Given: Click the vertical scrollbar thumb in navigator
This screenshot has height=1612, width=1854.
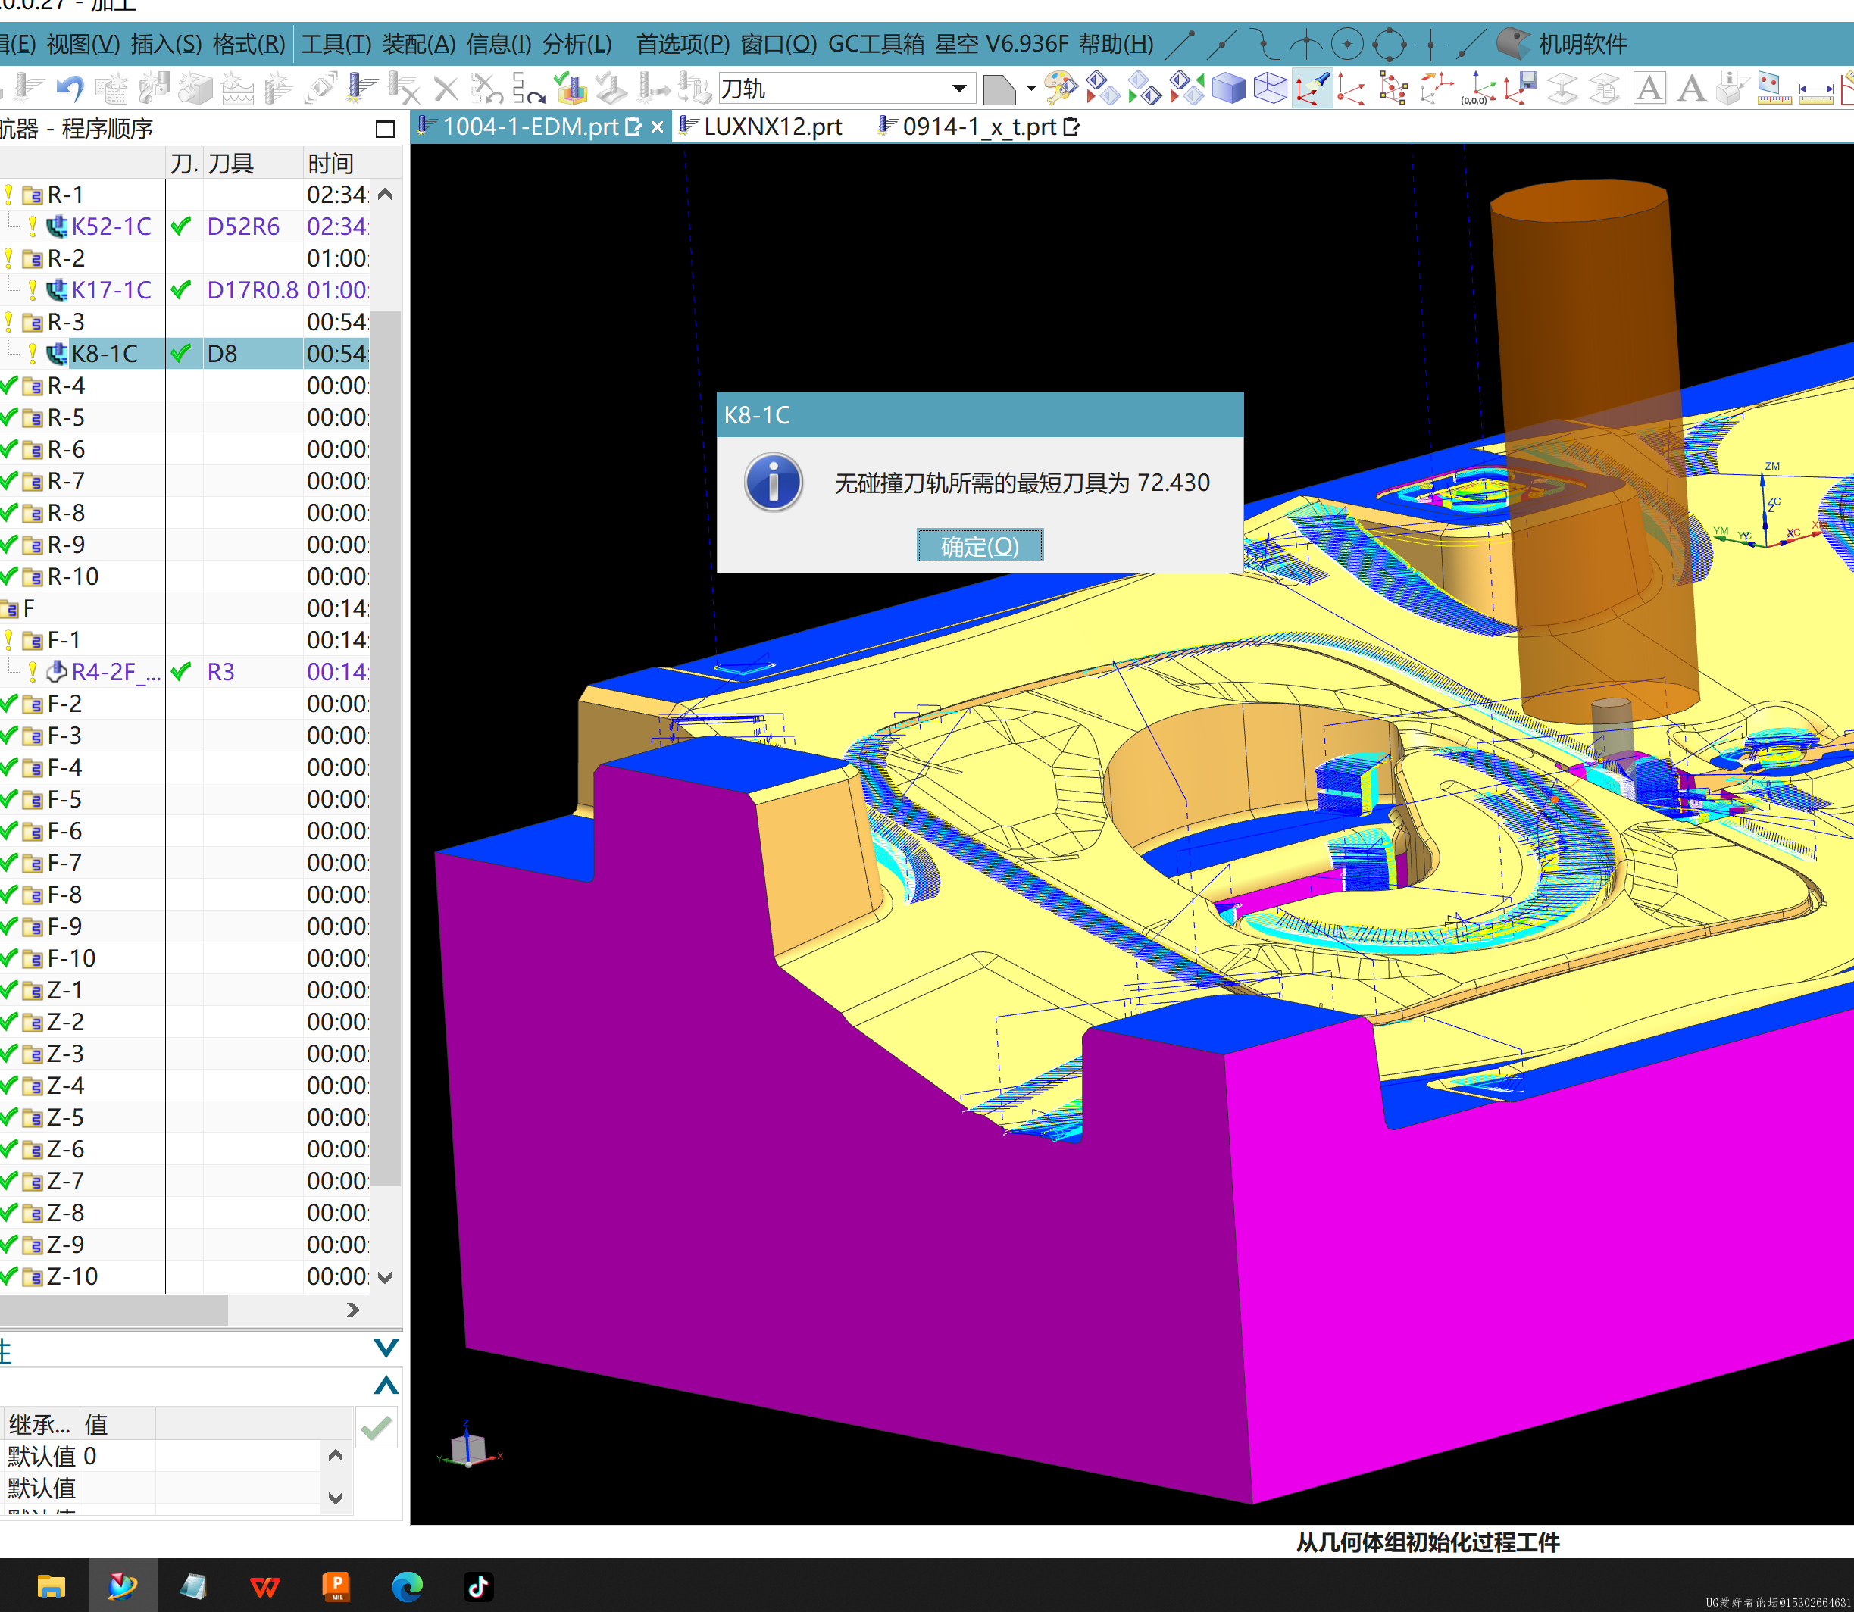Looking at the screenshot, I should tap(385, 747).
